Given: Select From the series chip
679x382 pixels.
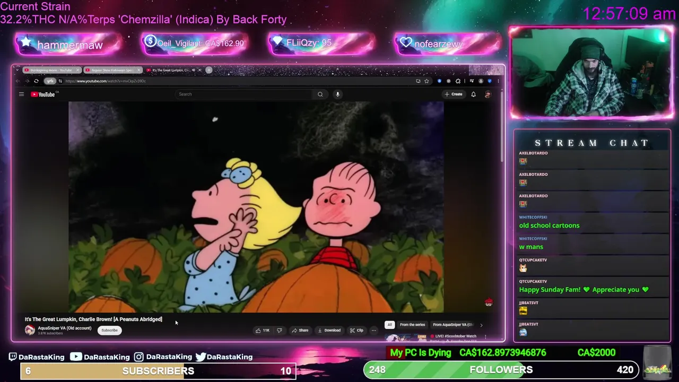Looking at the screenshot, I should (x=412, y=325).
